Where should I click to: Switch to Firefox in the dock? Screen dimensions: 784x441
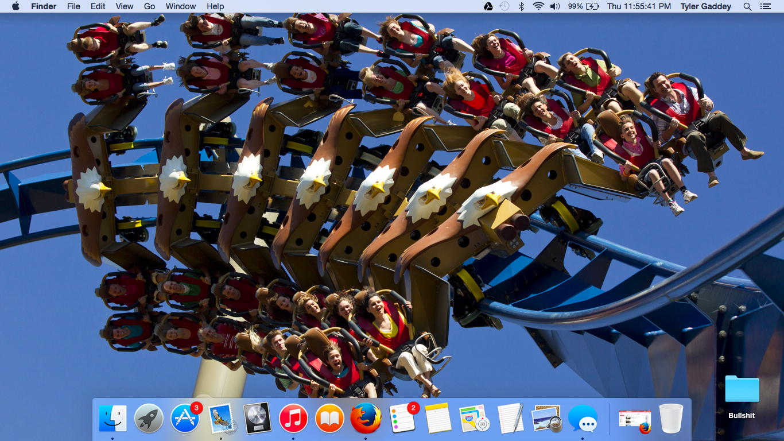tap(366, 418)
